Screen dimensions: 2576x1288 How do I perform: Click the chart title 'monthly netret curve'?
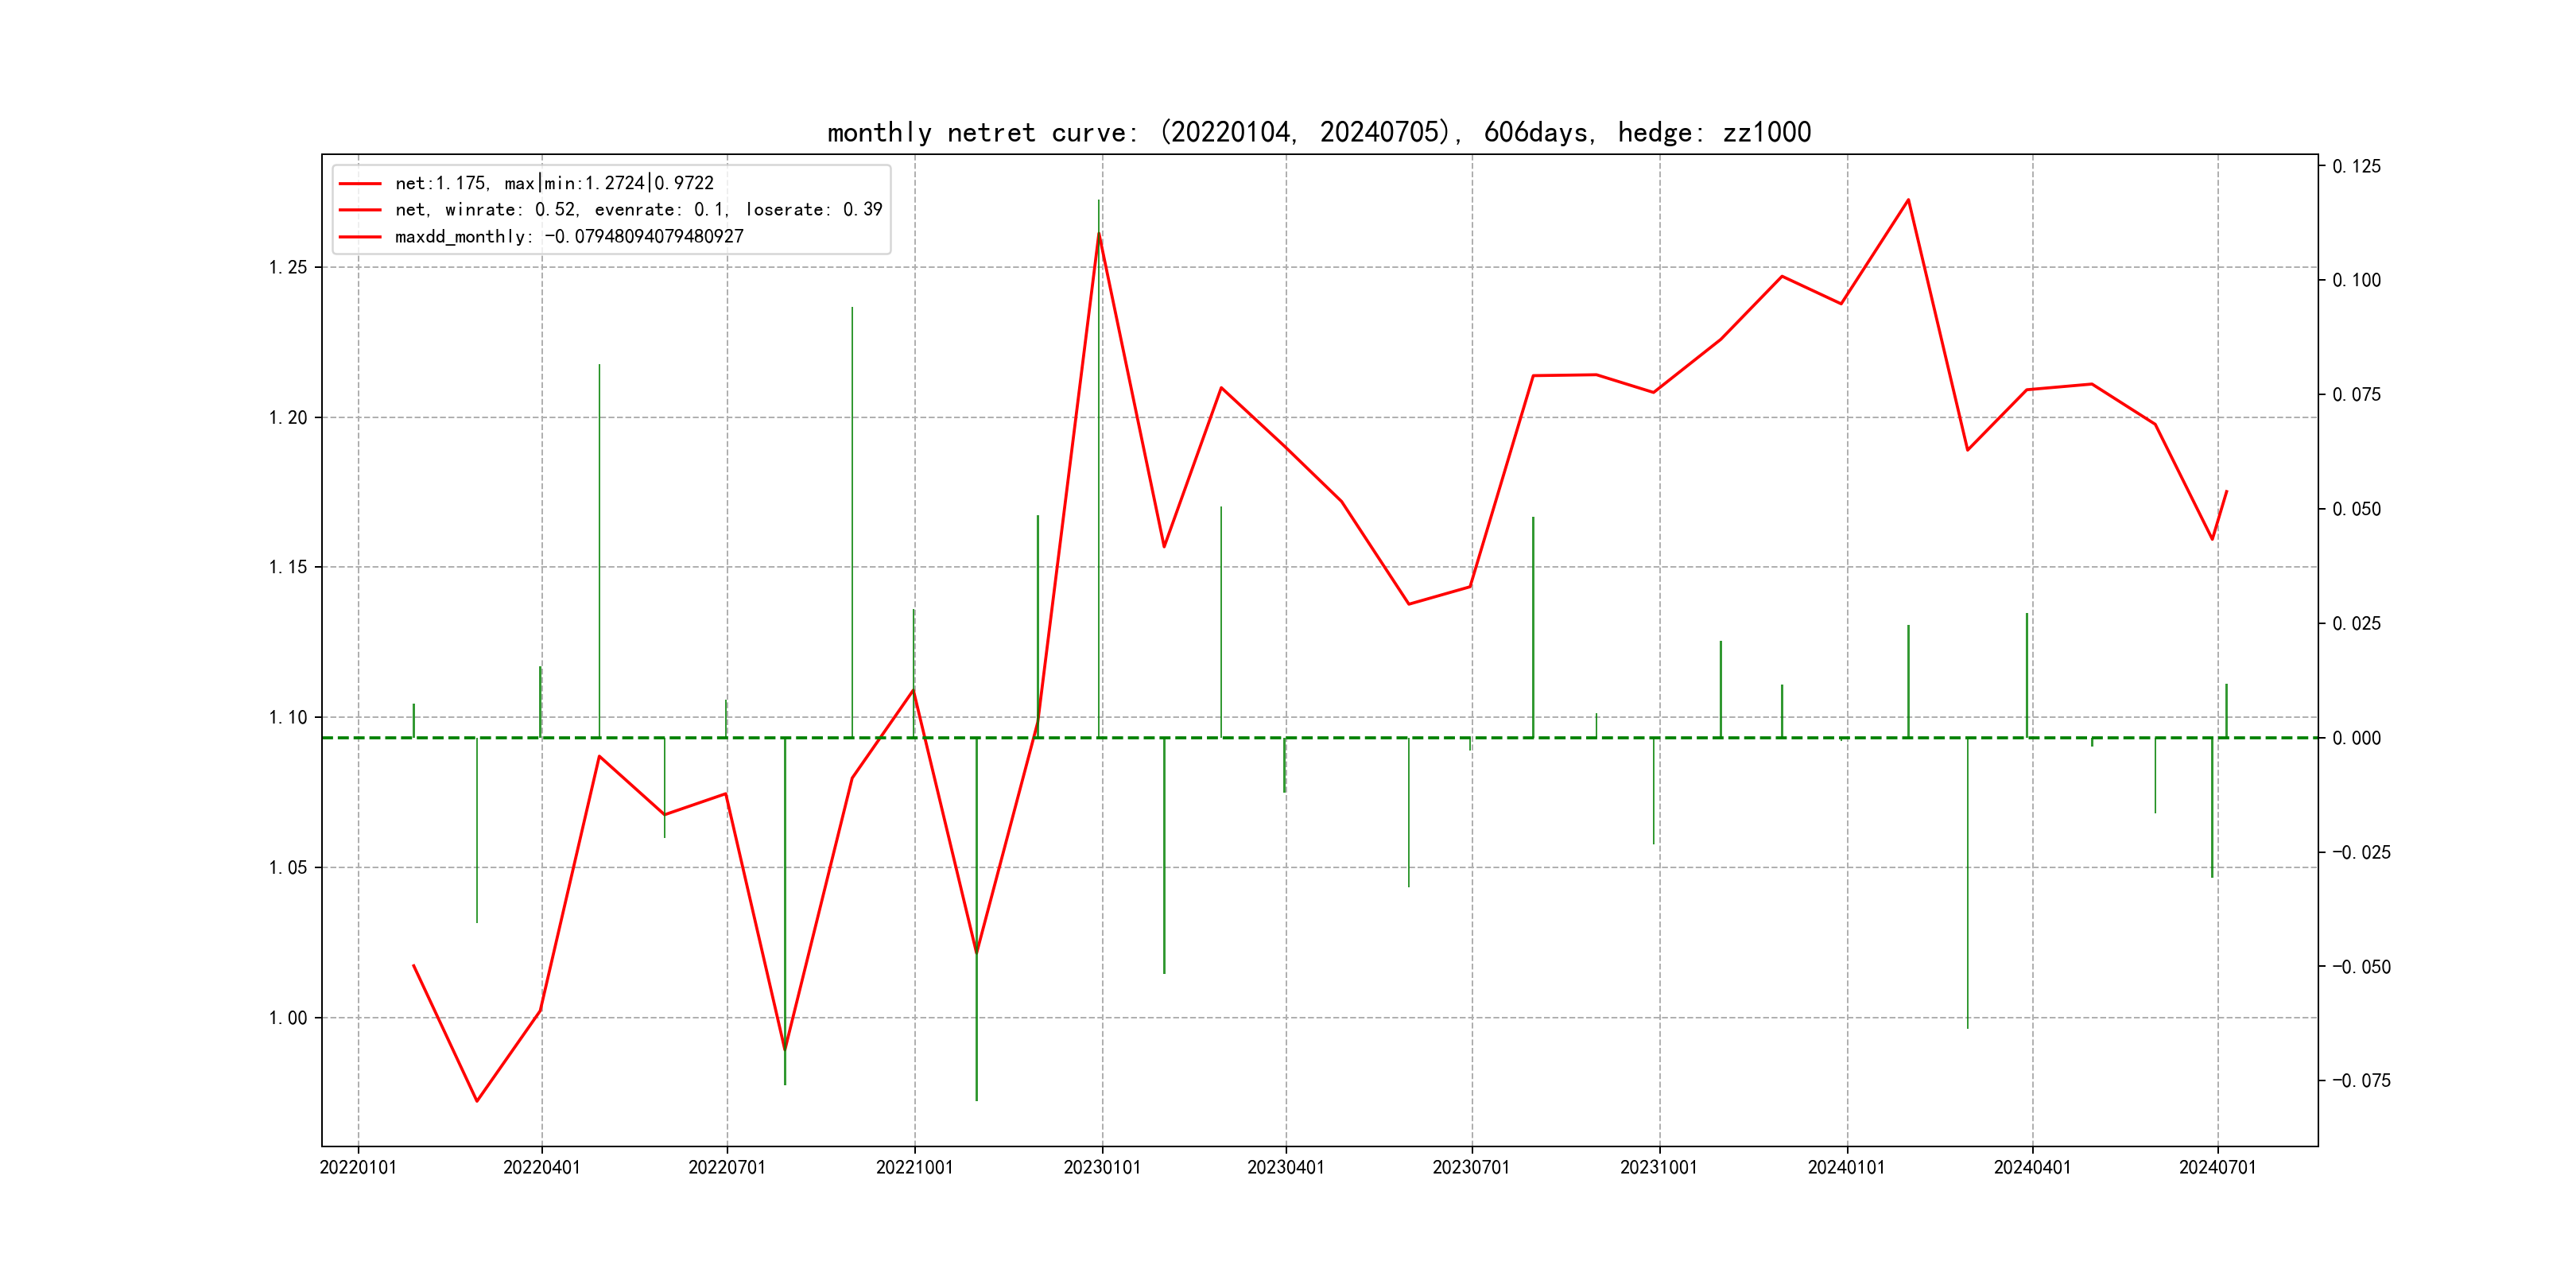click(1318, 132)
